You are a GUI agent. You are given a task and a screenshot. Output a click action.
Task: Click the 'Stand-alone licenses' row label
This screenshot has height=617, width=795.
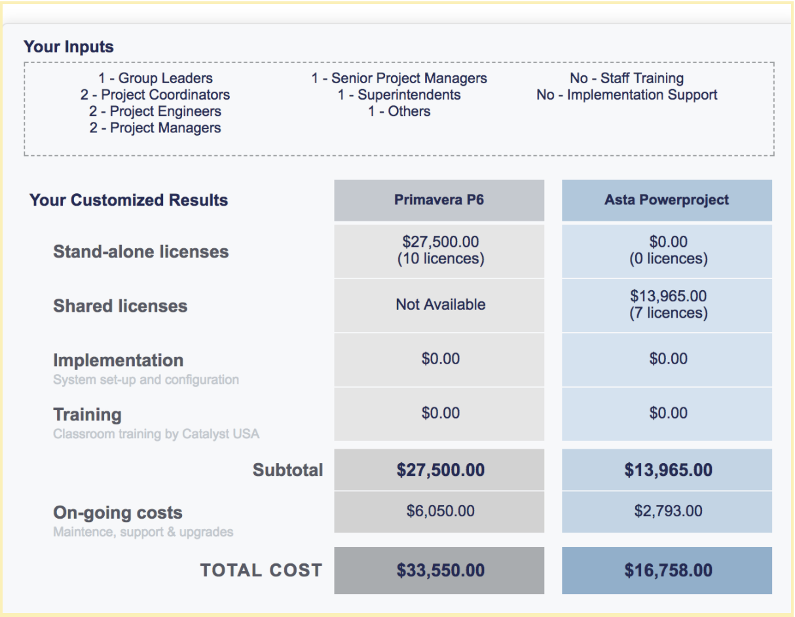[141, 252]
